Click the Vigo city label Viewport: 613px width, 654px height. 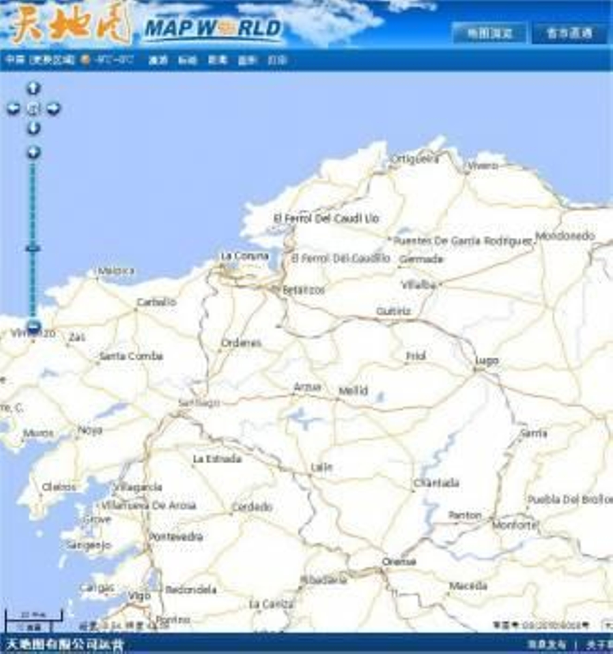click(x=139, y=596)
